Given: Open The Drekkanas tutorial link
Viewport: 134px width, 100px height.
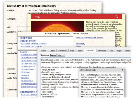Looking at the screenshot, I should click(27, 81).
